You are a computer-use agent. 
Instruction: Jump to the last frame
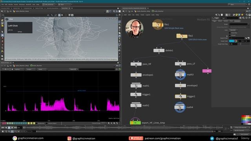tap(15, 128)
